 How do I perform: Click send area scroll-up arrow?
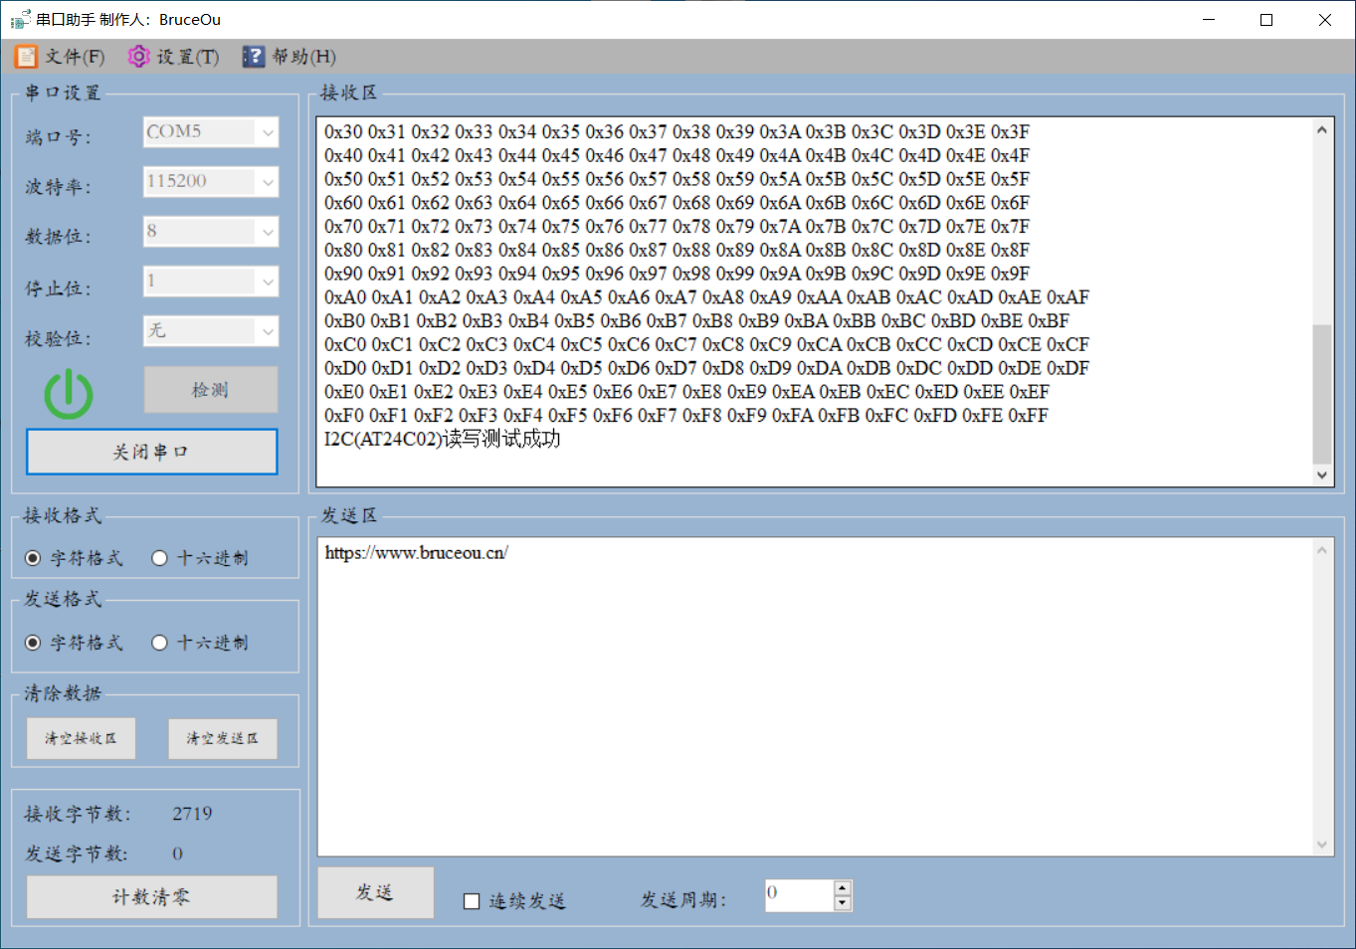[1322, 550]
